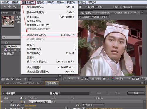Click the always preview this view icon
Screen dimensions: 147x109
point(65,79)
